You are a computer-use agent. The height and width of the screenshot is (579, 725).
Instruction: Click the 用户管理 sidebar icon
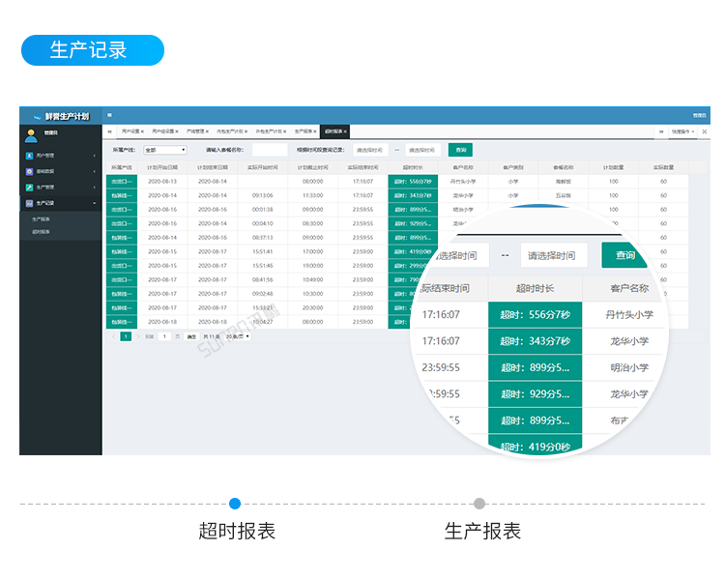coord(30,155)
